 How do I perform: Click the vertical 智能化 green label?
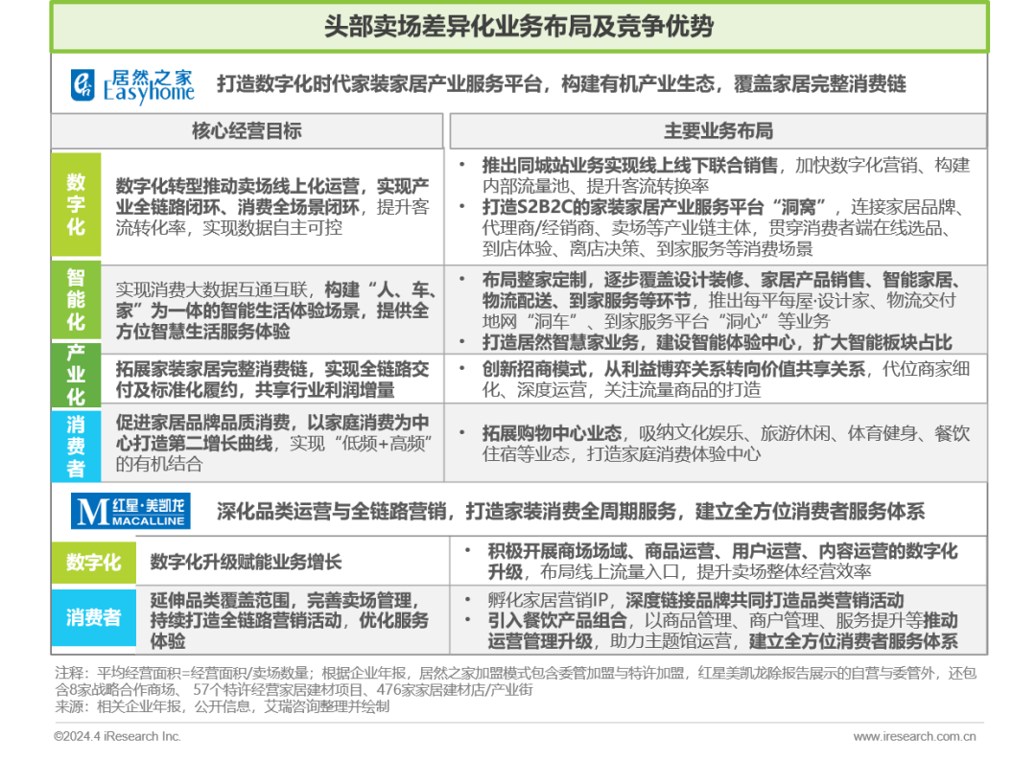coord(76,300)
